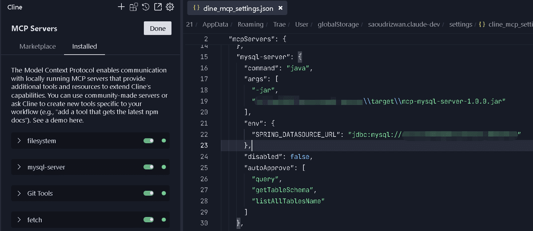
Task: Click the false value for disabled
Action: click(x=300, y=156)
